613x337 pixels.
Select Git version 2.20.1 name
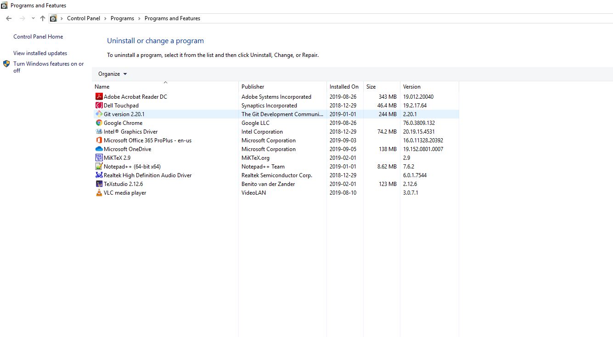(124, 114)
